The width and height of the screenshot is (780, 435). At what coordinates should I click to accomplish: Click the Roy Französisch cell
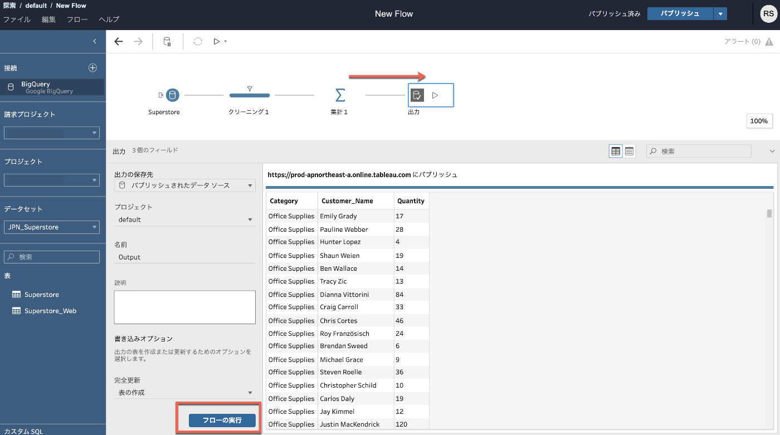tap(356, 334)
